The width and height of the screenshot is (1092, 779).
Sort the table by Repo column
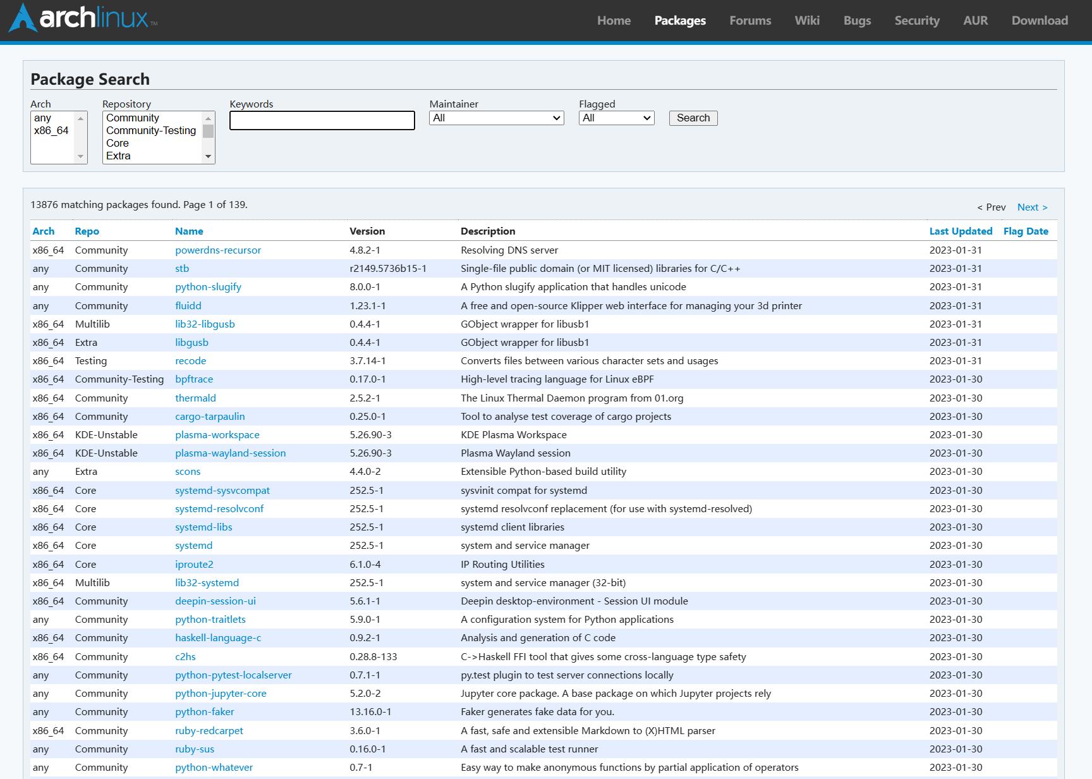pyautogui.click(x=87, y=231)
